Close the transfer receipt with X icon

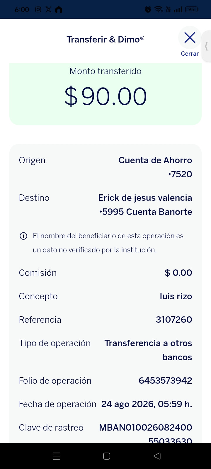190,38
